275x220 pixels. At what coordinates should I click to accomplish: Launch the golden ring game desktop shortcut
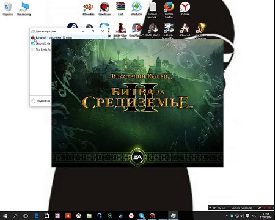tap(201, 30)
